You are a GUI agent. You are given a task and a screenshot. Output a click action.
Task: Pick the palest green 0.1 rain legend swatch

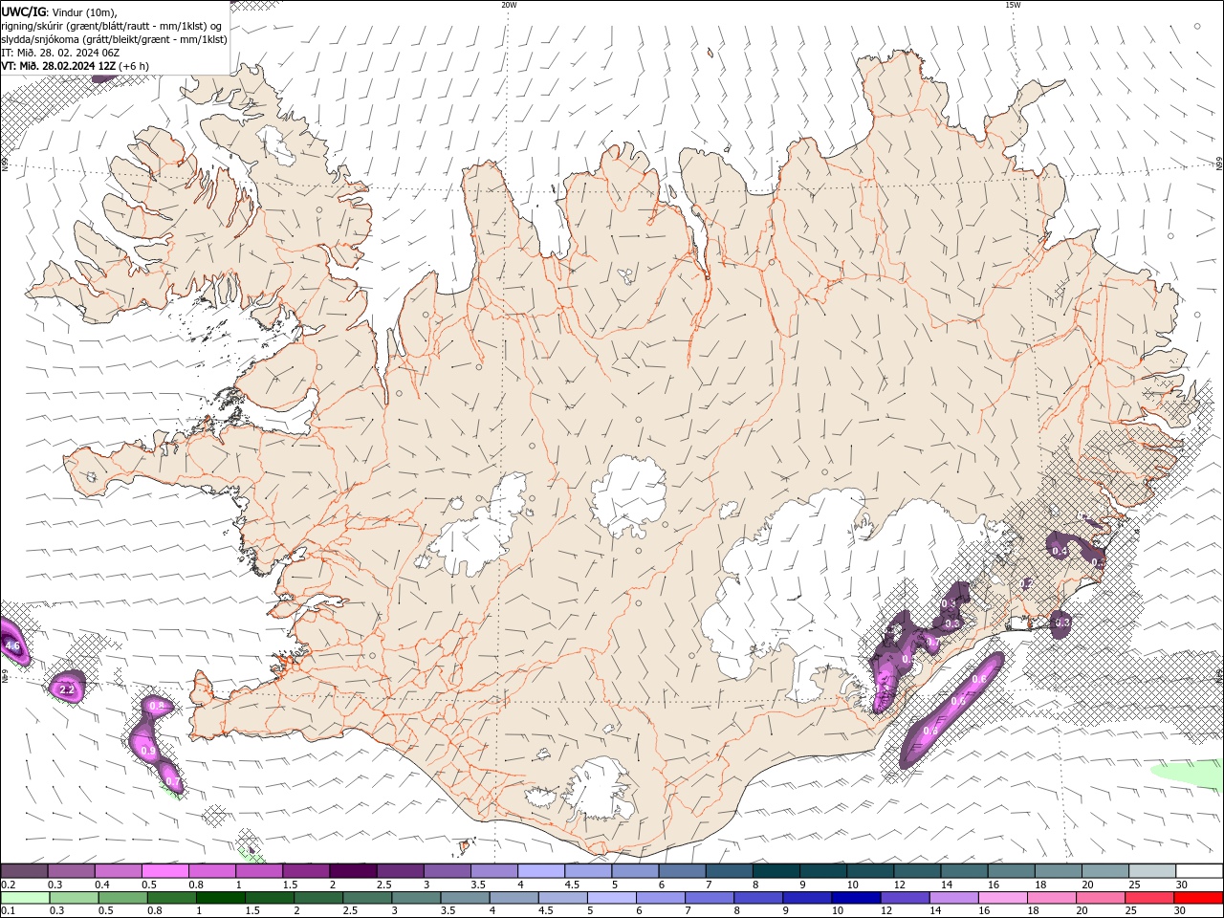25,898
